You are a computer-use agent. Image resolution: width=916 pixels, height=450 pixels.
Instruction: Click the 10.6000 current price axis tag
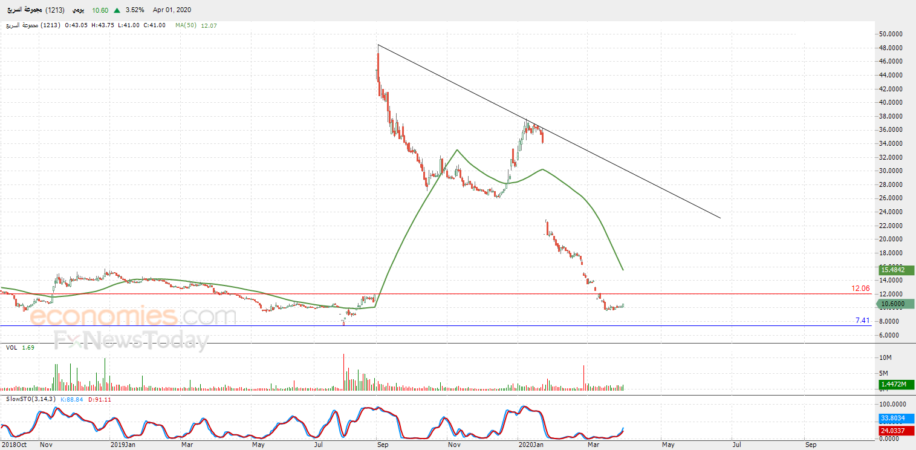coord(897,304)
